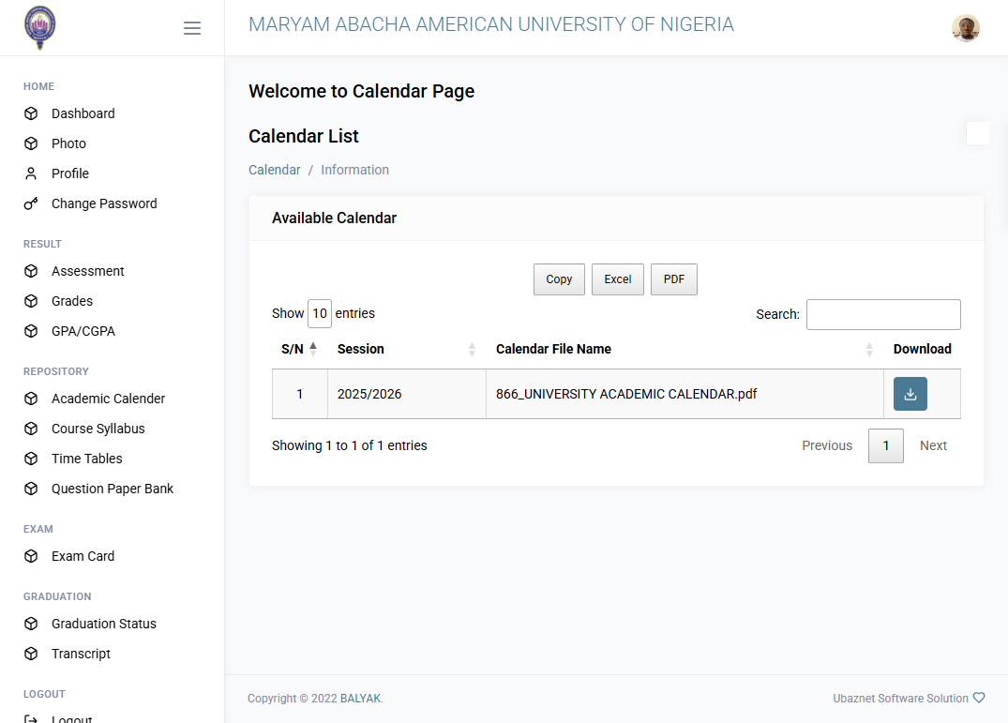Screen dimensions: 1008x723
Task: Click the Calendar breadcrumb link
Action: tap(275, 170)
